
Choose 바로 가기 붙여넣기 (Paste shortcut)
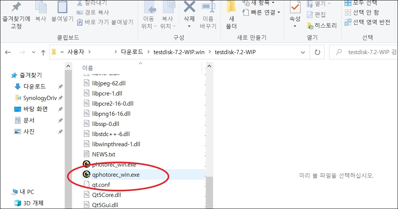(x=105, y=22)
